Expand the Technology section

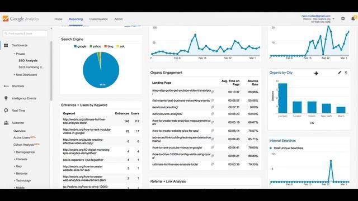(x=15, y=180)
